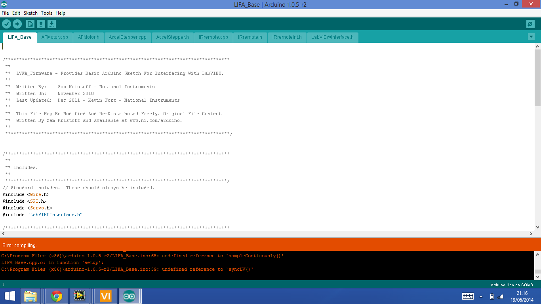Click the 'Standard includes' comment line
The image size is (541, 304).
pyautogui.click(x=78, y=188)
